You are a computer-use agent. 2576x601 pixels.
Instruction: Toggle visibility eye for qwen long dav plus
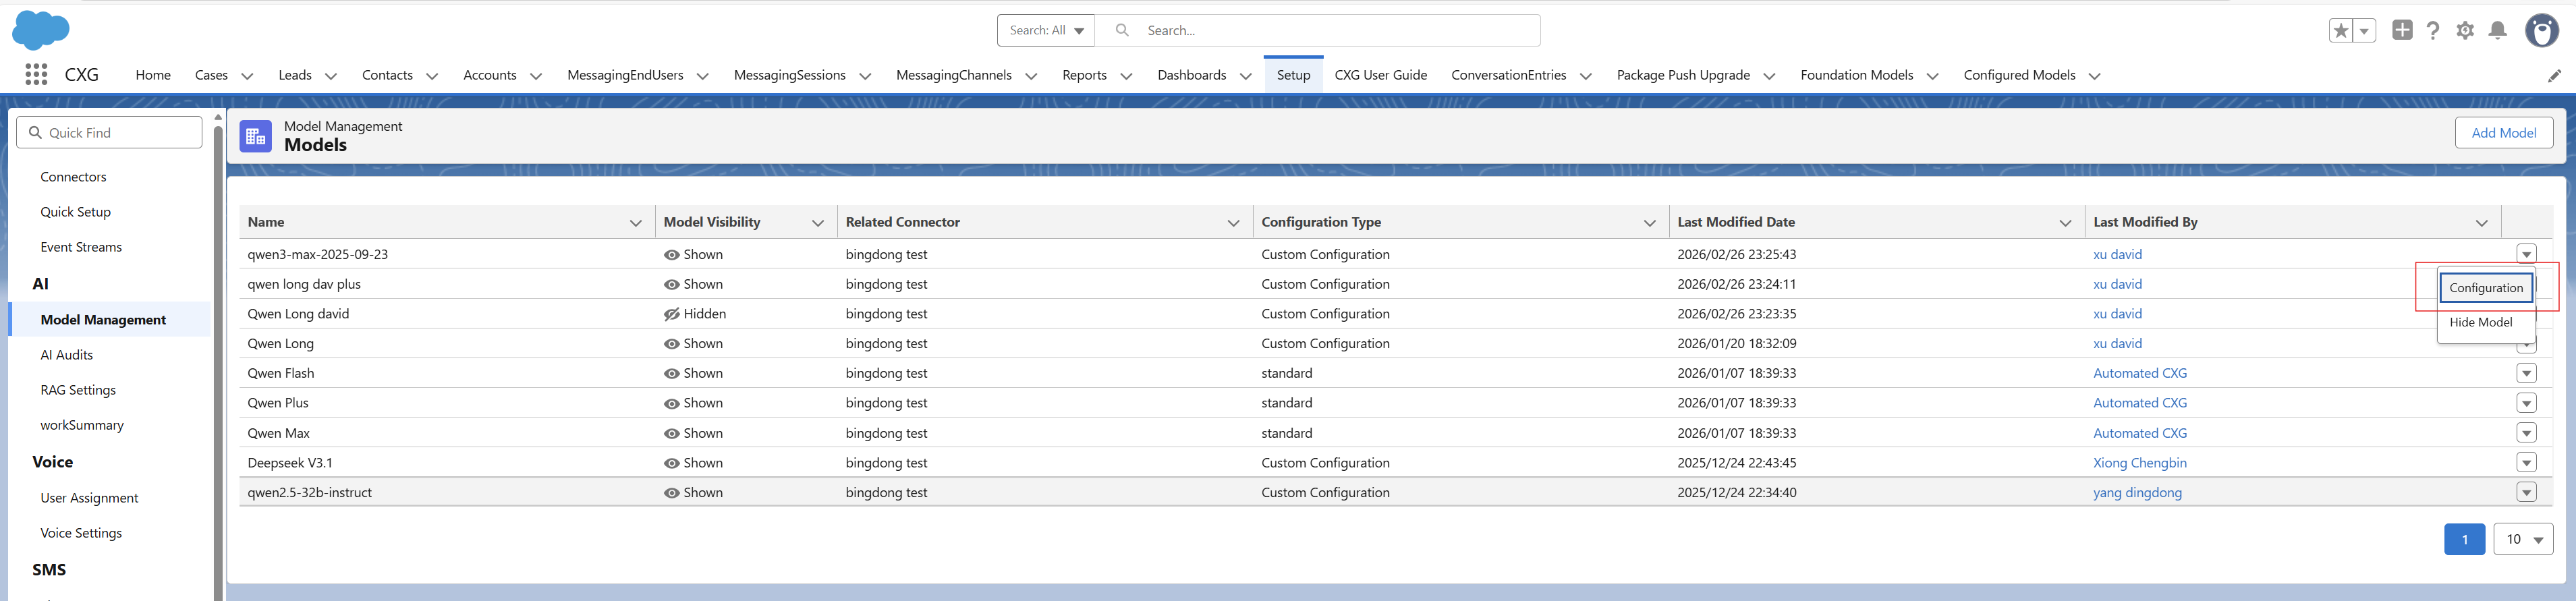point(672,285)
